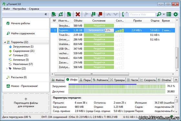Image resolution: width=181 pixels, height=121 pixels.
Task: Click DHT: 334 соединений status entry
Action: pyautogui.click(x=54, y=117)
